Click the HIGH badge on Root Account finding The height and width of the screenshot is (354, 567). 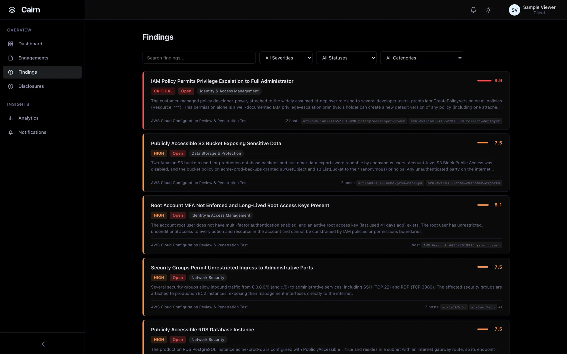(x=159, y=216)
